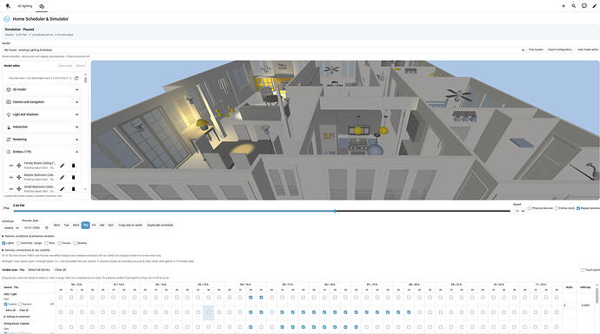Delete the Small Bedroom Ceiling entity
Image resolution: width=600 pixels, height=334 pixels.
tap(73, 188)
